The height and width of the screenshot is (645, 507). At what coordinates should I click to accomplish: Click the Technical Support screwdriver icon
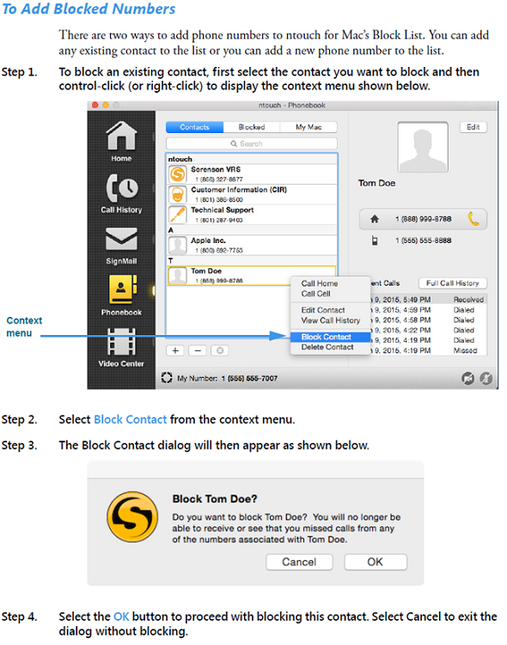click(178, 215)
